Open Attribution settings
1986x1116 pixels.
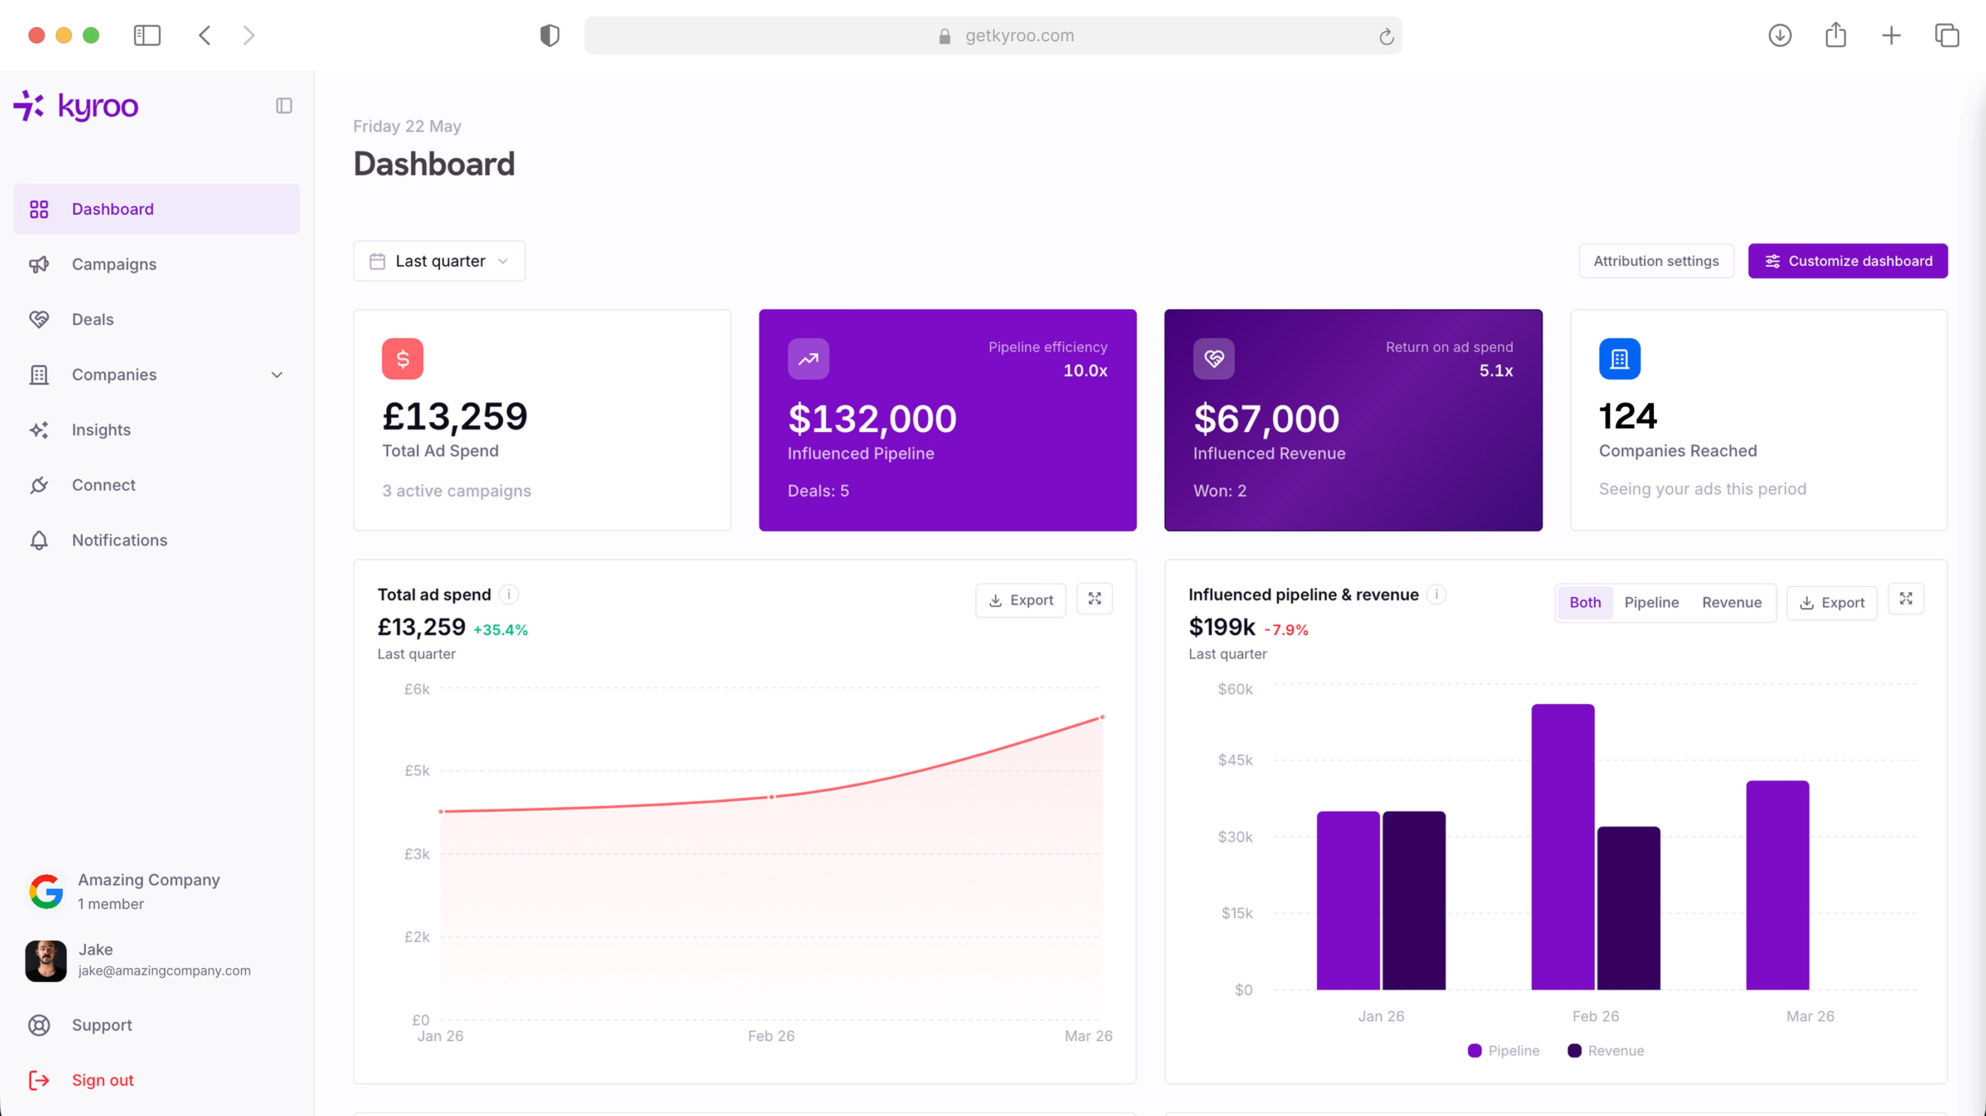tap(1656, 261)
